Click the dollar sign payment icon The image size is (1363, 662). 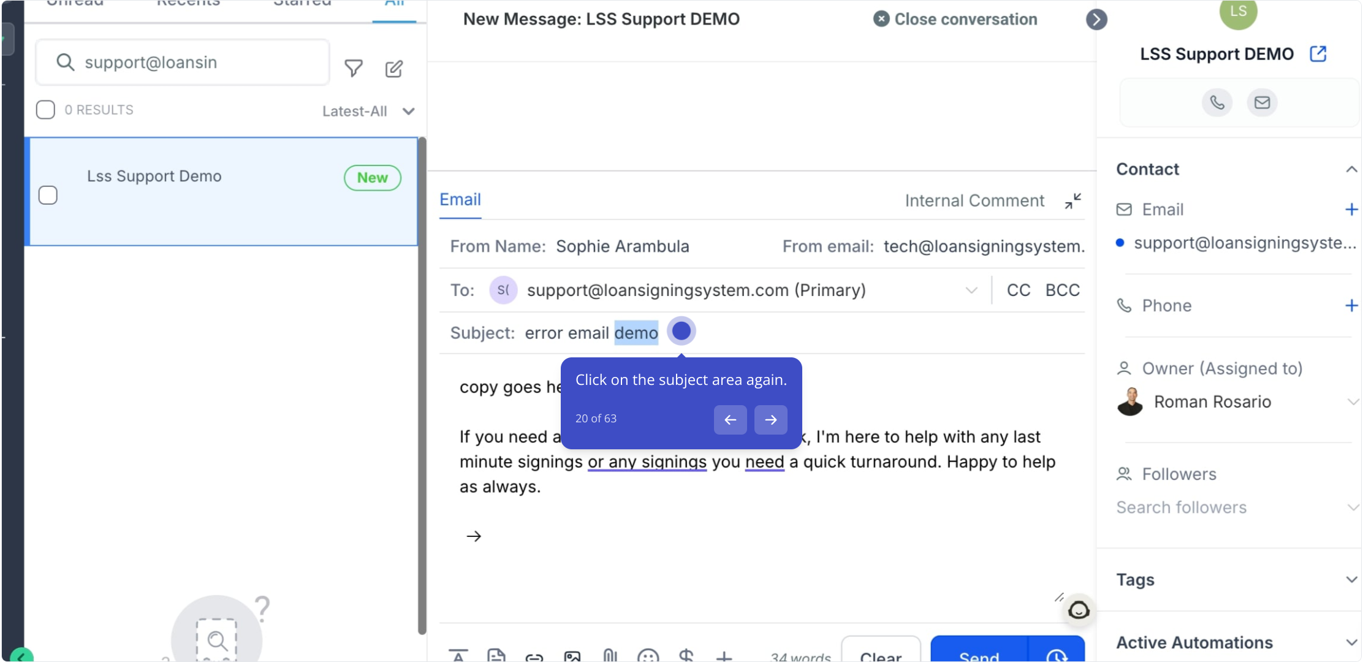pos(686,655)
